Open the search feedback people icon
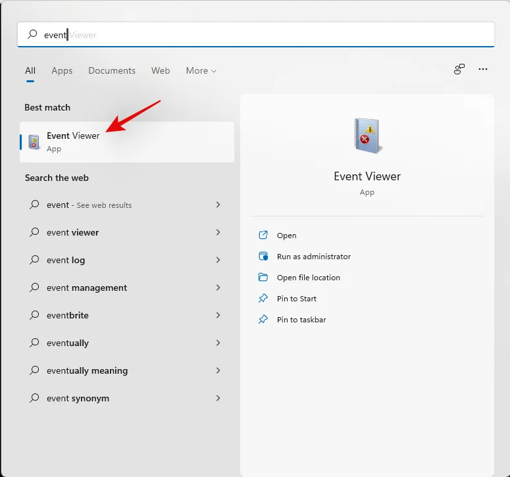 (x=459, y=69)
